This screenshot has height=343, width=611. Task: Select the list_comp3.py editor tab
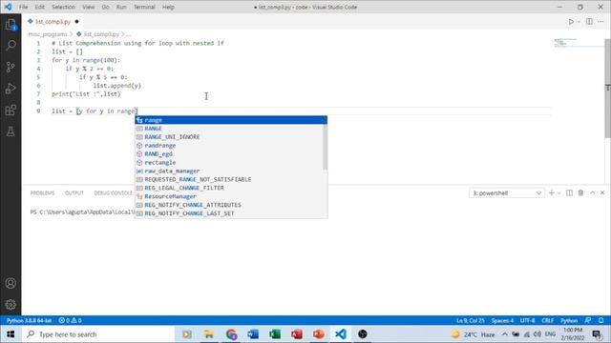[53, 22]
